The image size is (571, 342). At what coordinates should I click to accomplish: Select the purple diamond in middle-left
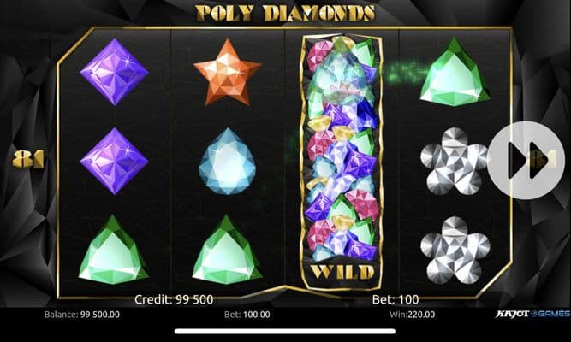pos(114,161)
